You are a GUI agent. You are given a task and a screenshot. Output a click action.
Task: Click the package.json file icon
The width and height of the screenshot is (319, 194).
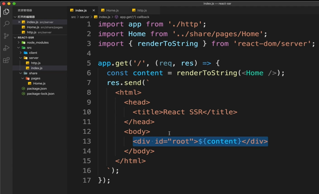(x=23, y=89)
